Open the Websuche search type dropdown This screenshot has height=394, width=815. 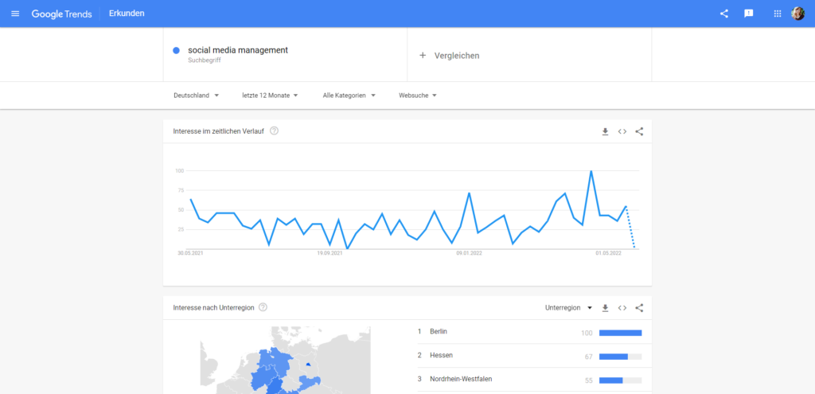(417, 96)
